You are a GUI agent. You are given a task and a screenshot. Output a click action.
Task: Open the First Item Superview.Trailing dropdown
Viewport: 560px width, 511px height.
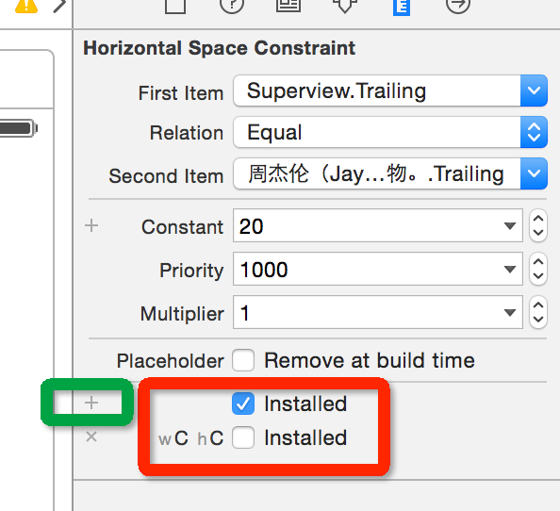(x=390, y=91)
